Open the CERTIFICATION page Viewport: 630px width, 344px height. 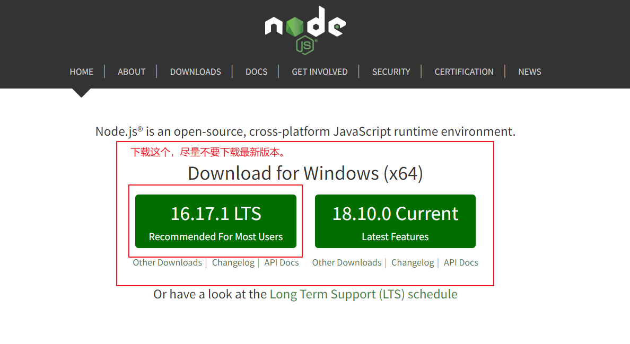[x=464, y=72]
